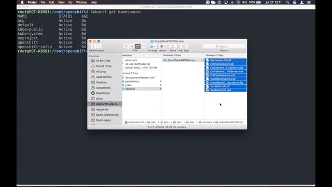The image size is (332, 187).
Task: Open the Edit menu
Action: tap(52, 2)
